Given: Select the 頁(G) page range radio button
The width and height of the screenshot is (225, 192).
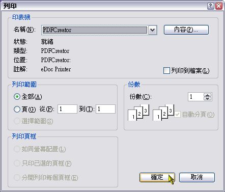Looking at the screenshot, I should tap(17, 109).
